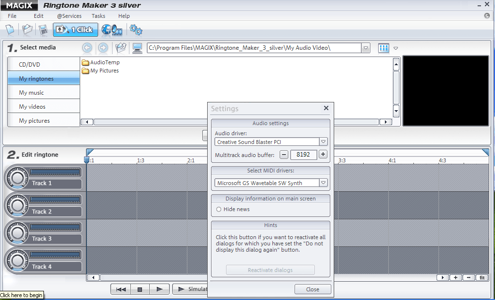495x300 pixels.
Task: Open computer drive view via monitor icon
Action: click(137, 48)
